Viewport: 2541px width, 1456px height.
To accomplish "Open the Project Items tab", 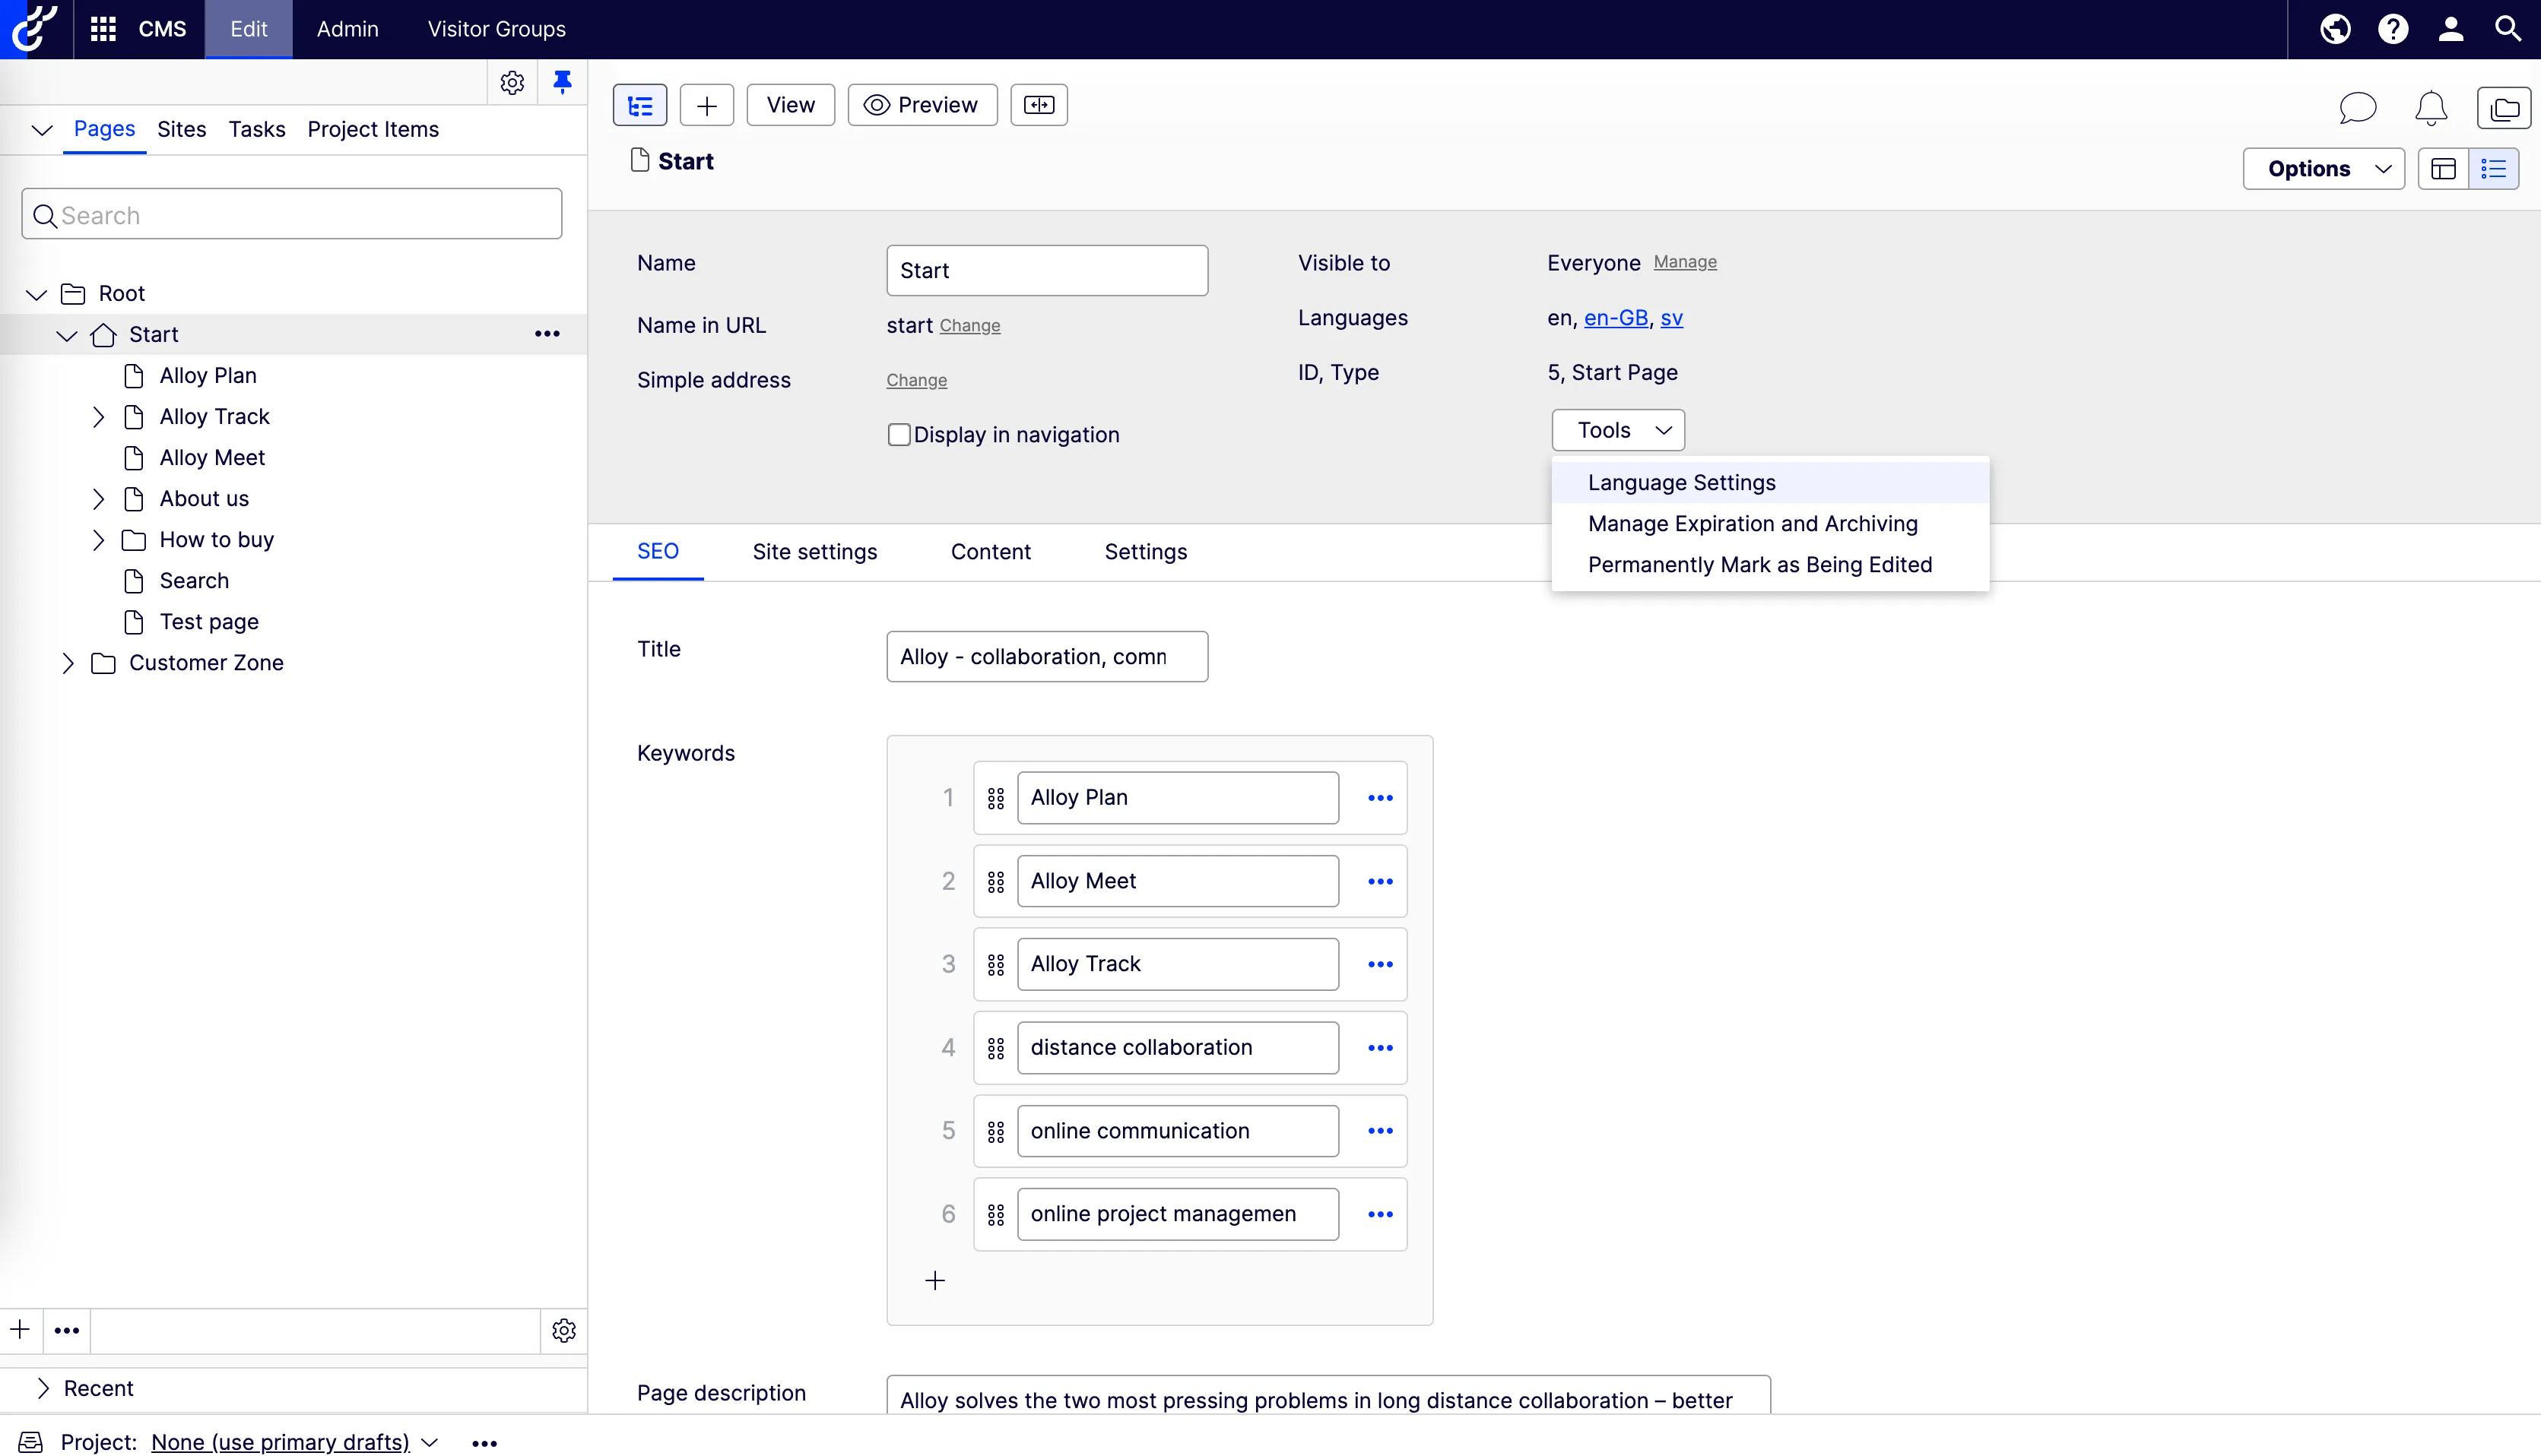I will coord(373,129).
